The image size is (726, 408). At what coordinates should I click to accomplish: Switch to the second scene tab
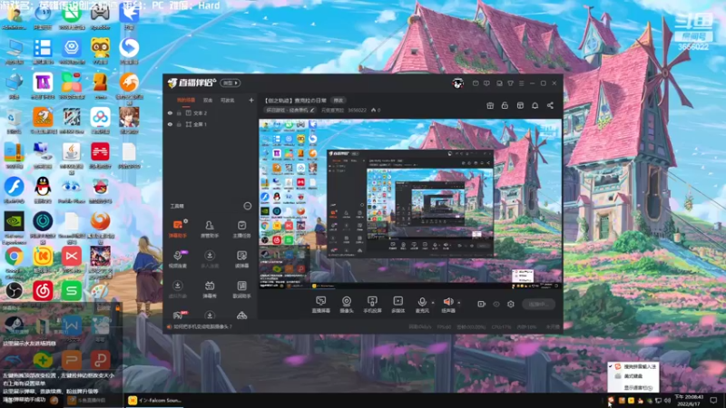pos(208,101)
